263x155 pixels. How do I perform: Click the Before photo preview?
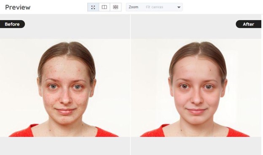(x=65, y=88)
